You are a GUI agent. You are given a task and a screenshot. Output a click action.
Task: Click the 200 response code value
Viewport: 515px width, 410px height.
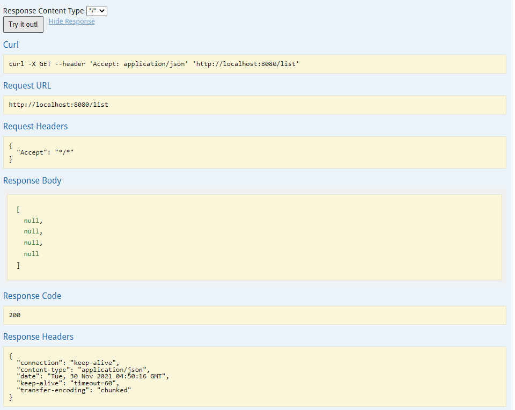(x=15, y=315)
